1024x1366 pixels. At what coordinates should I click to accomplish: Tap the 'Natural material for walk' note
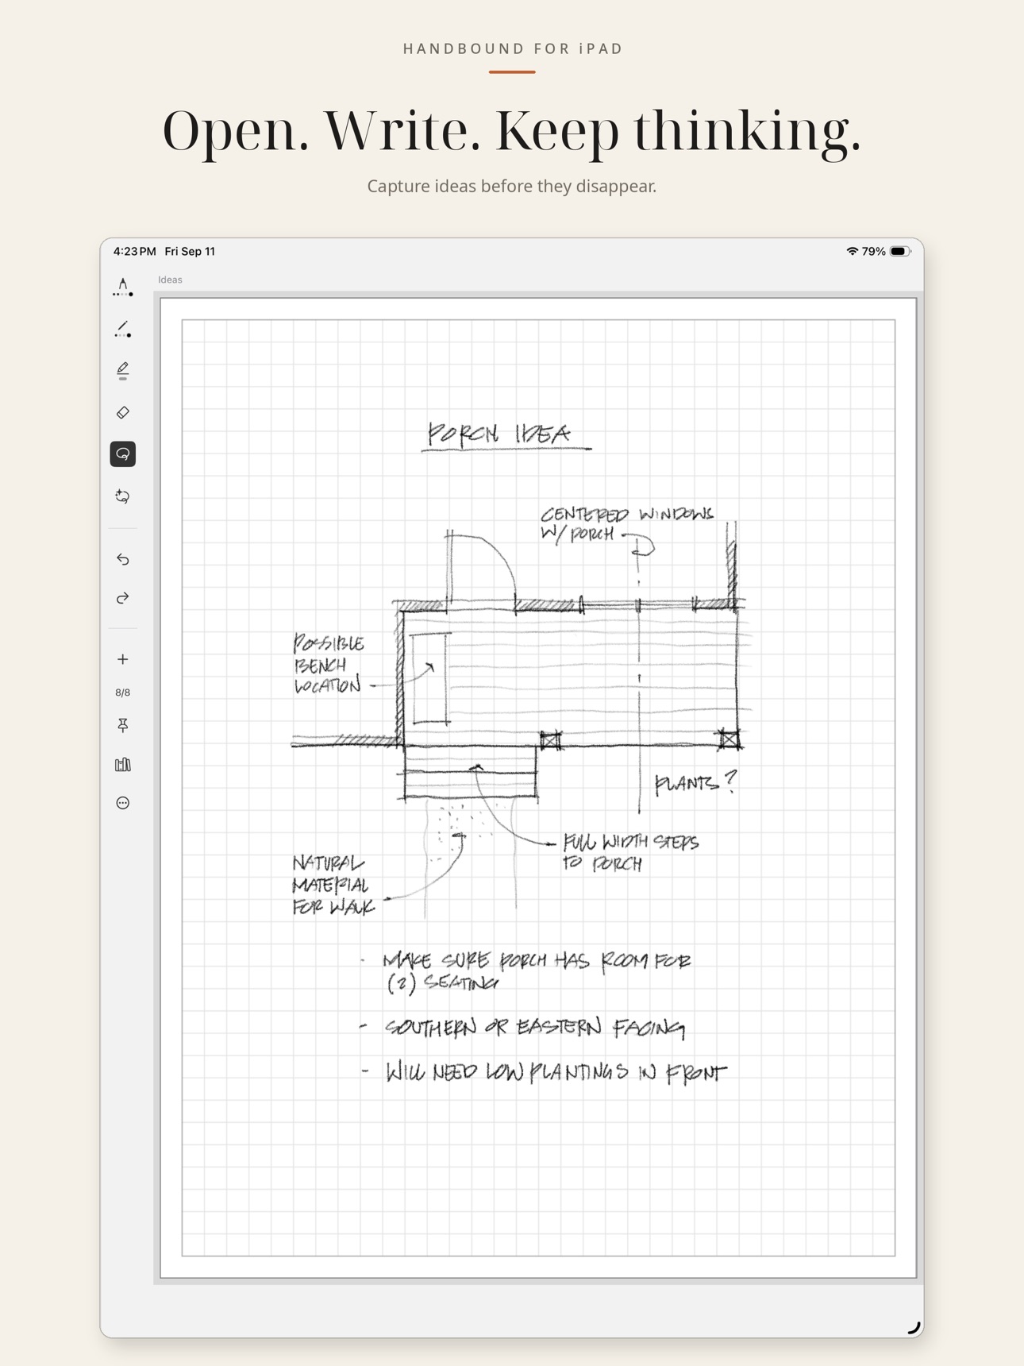333,885
